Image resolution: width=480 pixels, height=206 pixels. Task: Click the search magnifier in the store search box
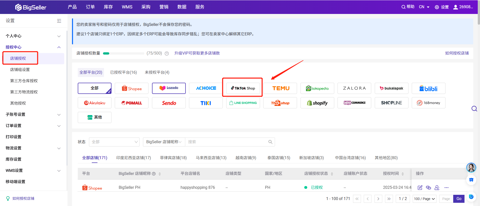(270, 142)
